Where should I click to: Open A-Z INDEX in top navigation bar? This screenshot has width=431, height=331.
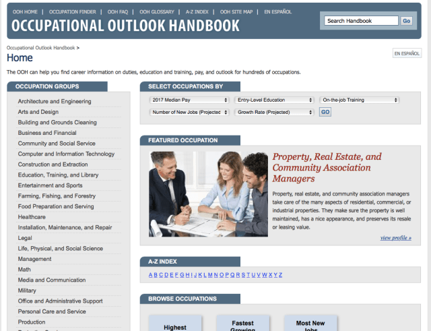tap(197, 12)
